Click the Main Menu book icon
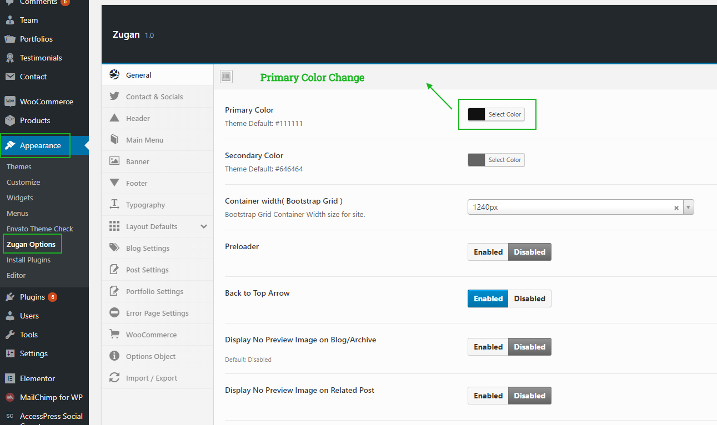The width and height of the screenshot is (717, 425). tap(114, 140)
